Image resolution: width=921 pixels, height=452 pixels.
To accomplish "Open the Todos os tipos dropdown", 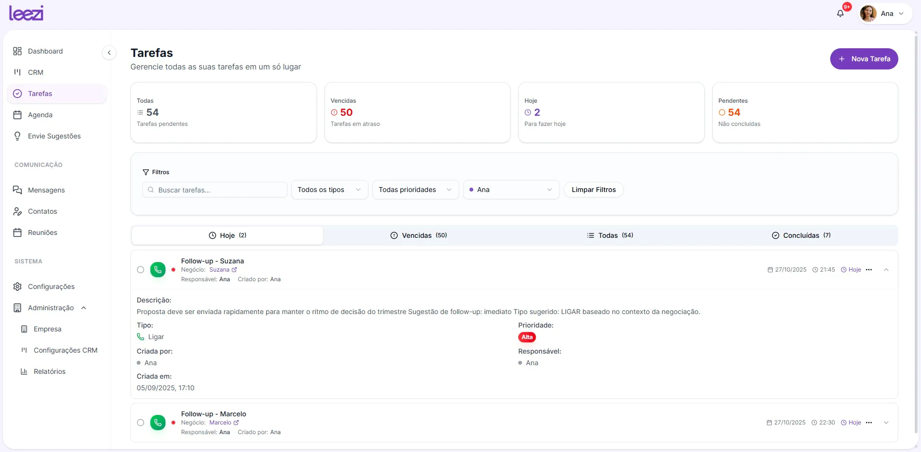I will pos(329,190).
